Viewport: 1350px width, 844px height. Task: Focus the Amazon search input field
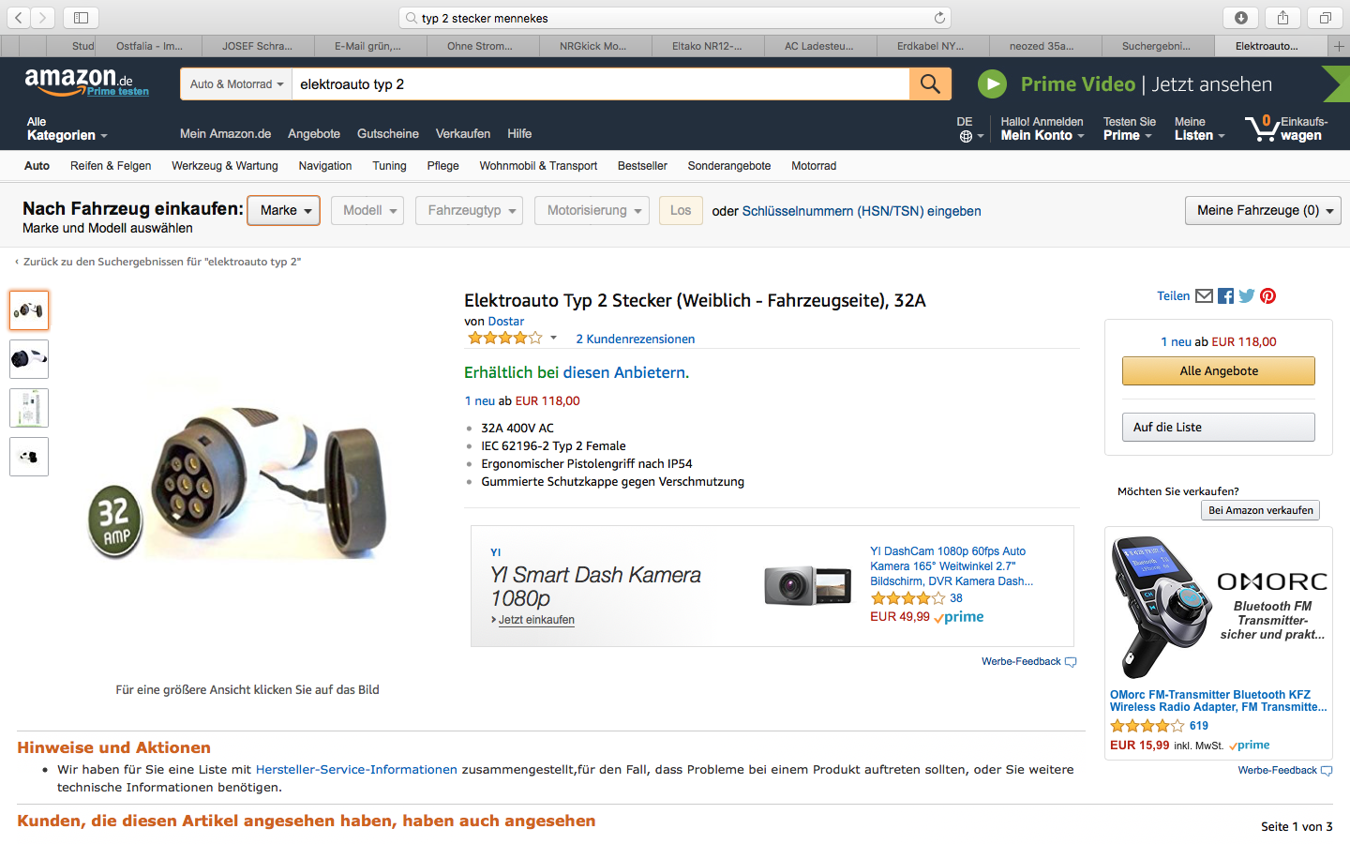tap(600, 84)
